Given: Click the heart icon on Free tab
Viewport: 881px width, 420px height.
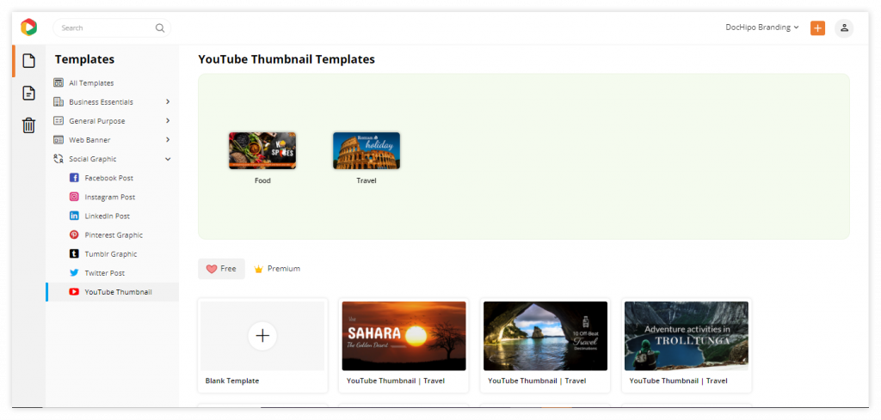Looking at the screenshot, I should pyautogui.click(x=212, y=269).
